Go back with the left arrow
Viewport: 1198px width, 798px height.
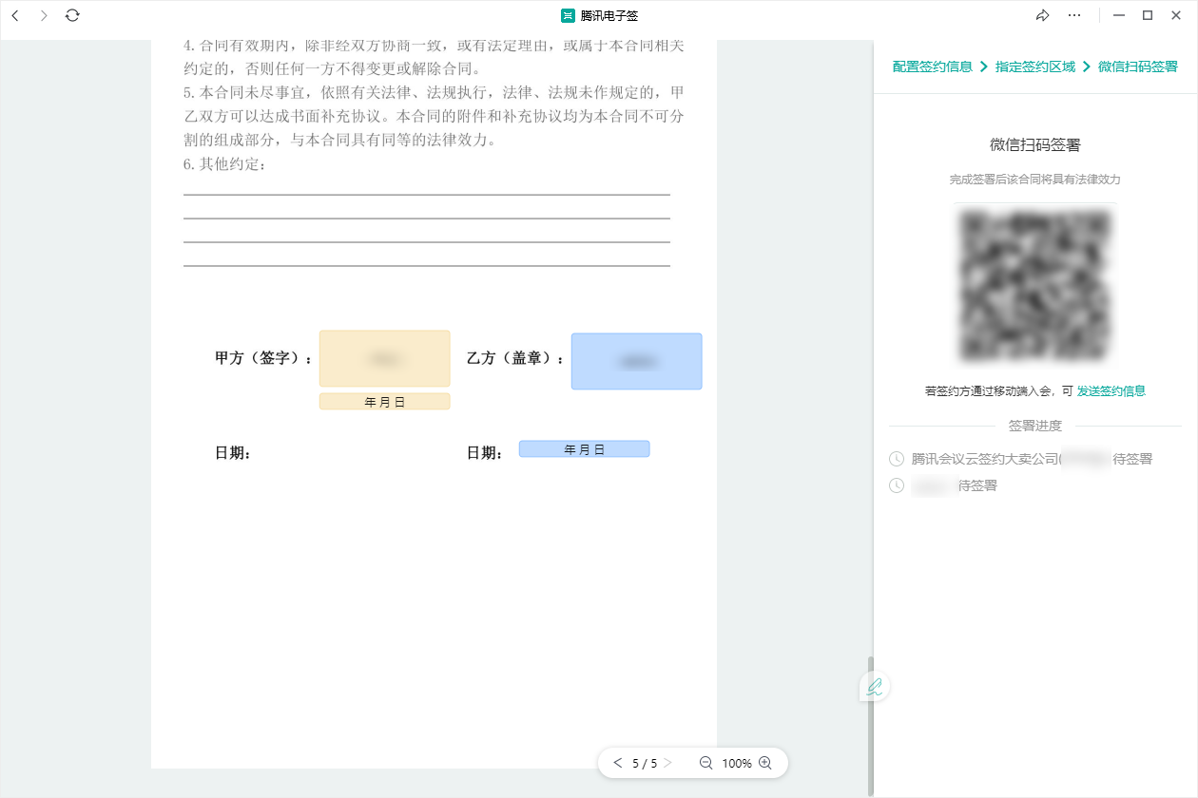pyautogui.click(x=15, y=15)
